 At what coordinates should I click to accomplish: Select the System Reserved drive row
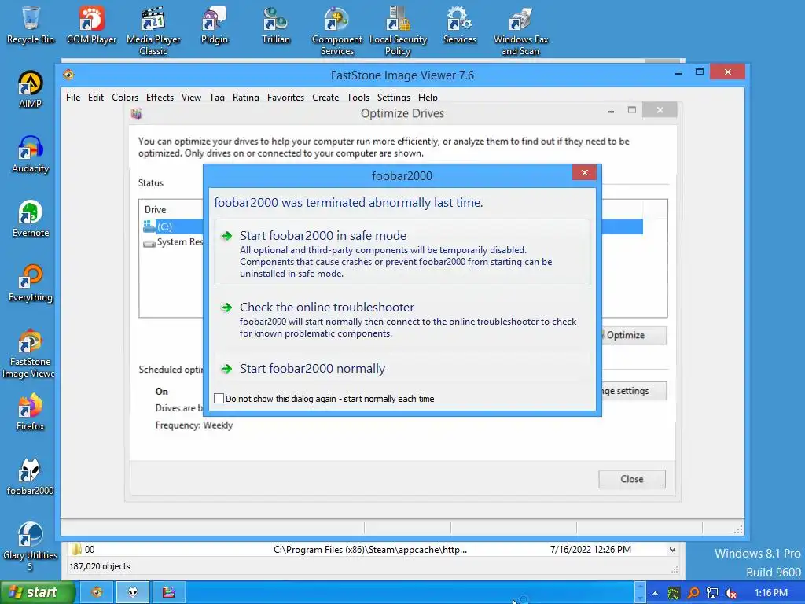click(174, 242)
